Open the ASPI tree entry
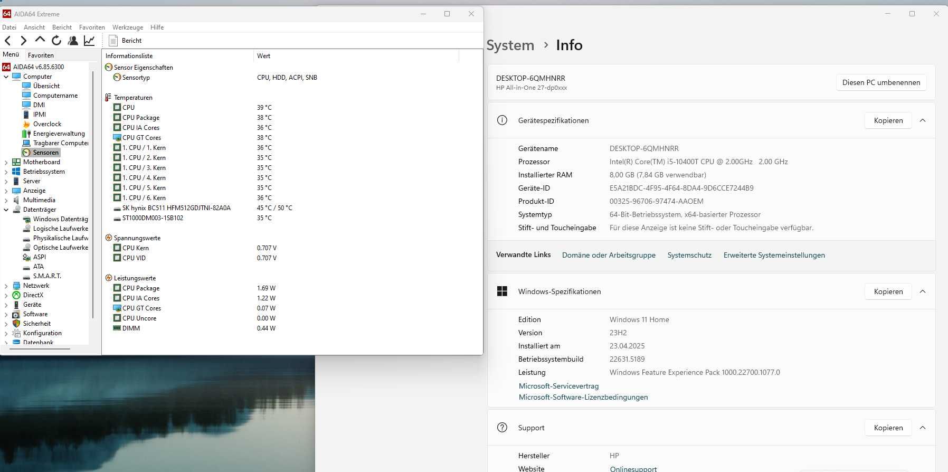 [34, 257]
